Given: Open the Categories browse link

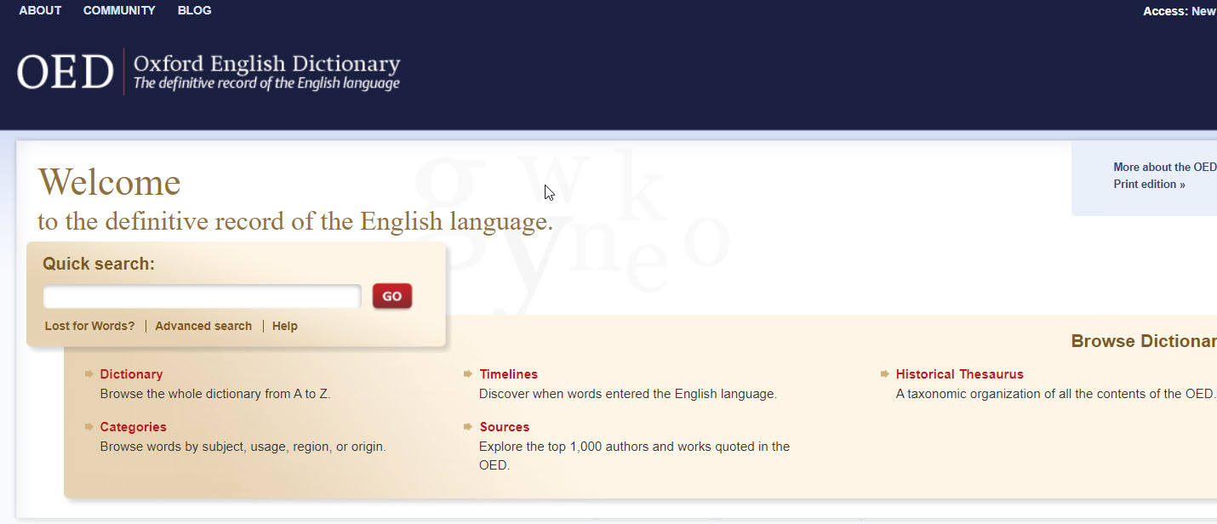Looking at the screenshot, I should click(x=134, y=427).
